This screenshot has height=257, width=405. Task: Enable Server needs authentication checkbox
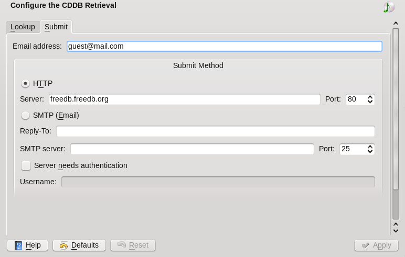point(26,165)
